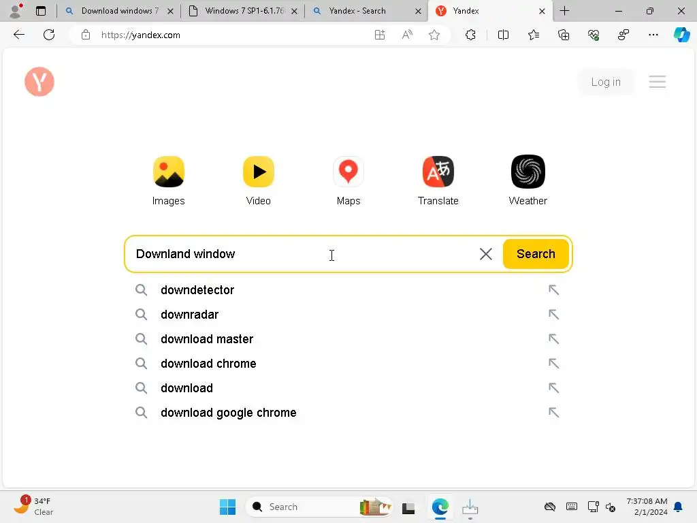697x523 pixels.
Task: Open the hamburger menu next to Log in
Action: pyautogui.click(x=657, y=82)
